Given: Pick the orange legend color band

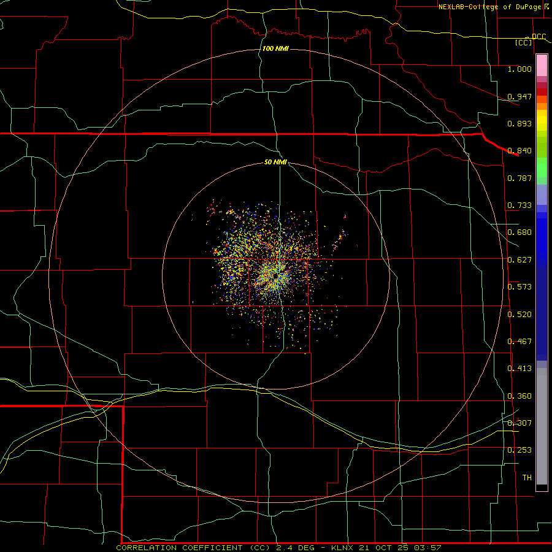Looking at the screenshot, I should (x=542, y=106).
